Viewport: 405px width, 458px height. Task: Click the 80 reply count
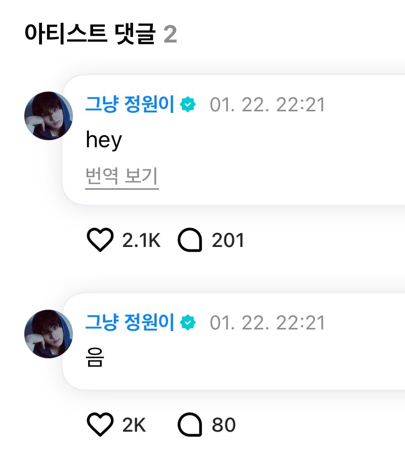[224, 425]
